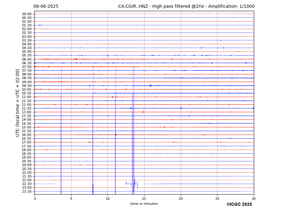Click the x-axis tick label 20
Image resolution: width=288 pixels, height=216 pixels.
[x=181, y=199]
